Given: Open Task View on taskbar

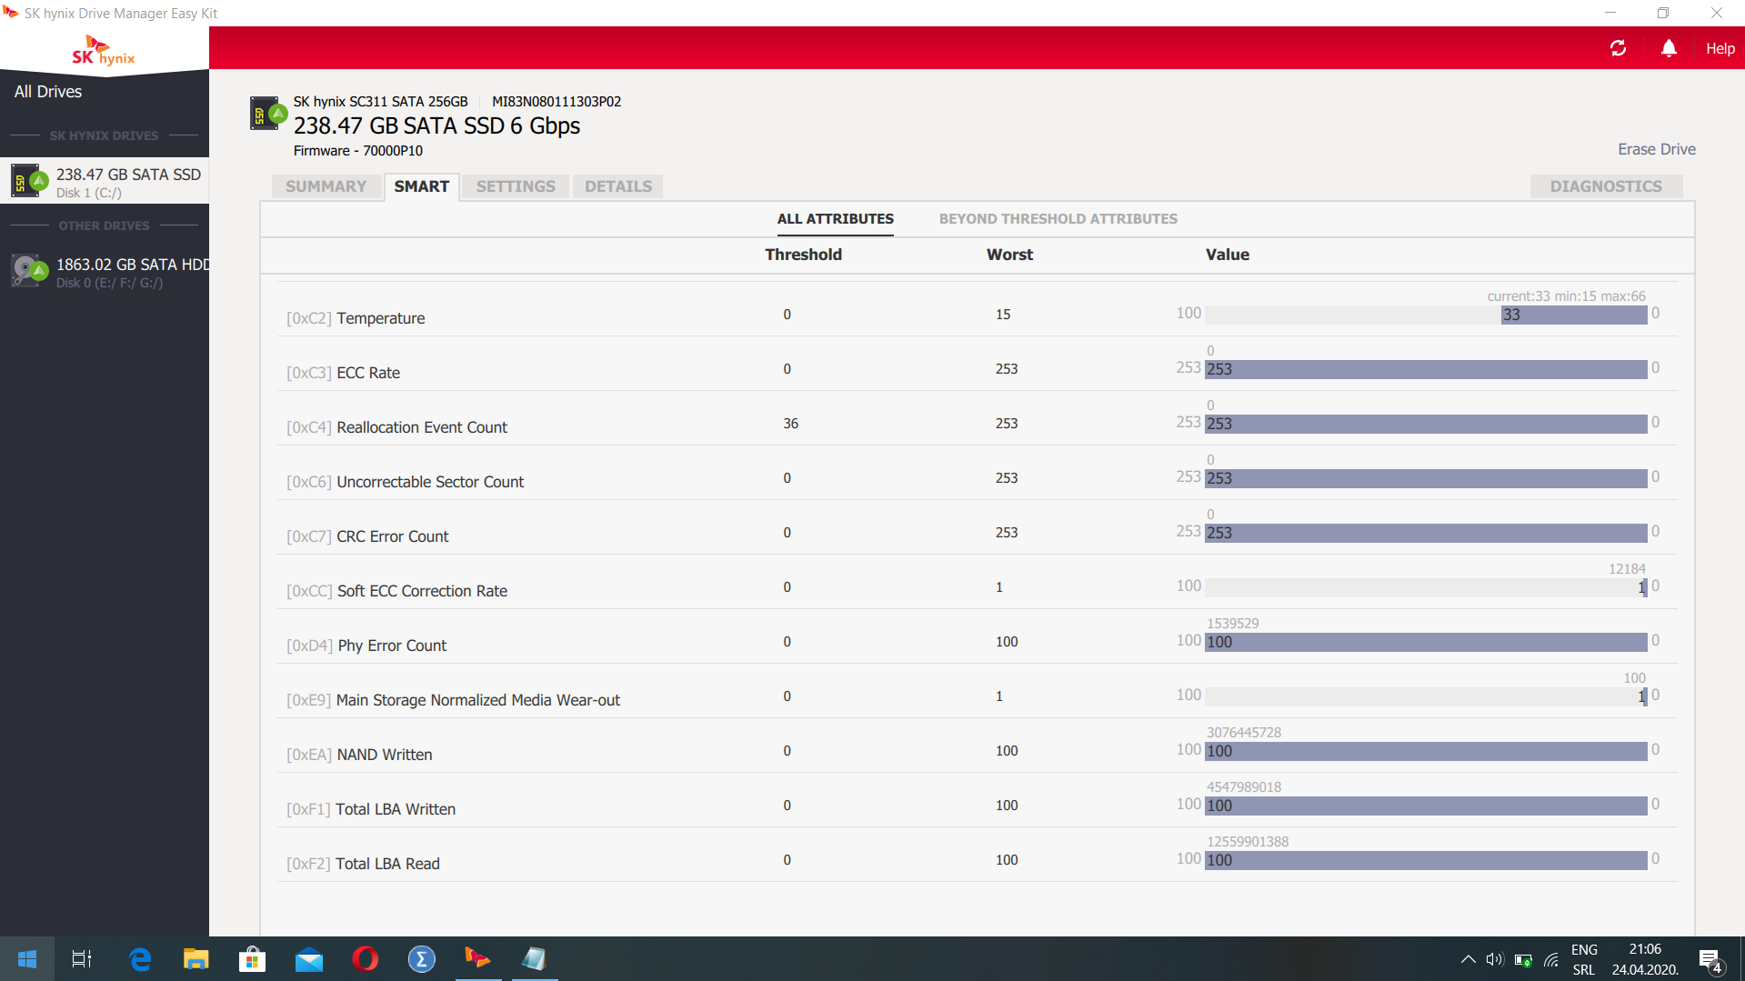Looking at the screenshot, I should [x=82, y=959].
